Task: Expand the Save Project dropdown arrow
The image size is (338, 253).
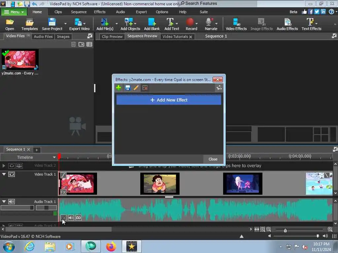Action: (x=66, y=23)
